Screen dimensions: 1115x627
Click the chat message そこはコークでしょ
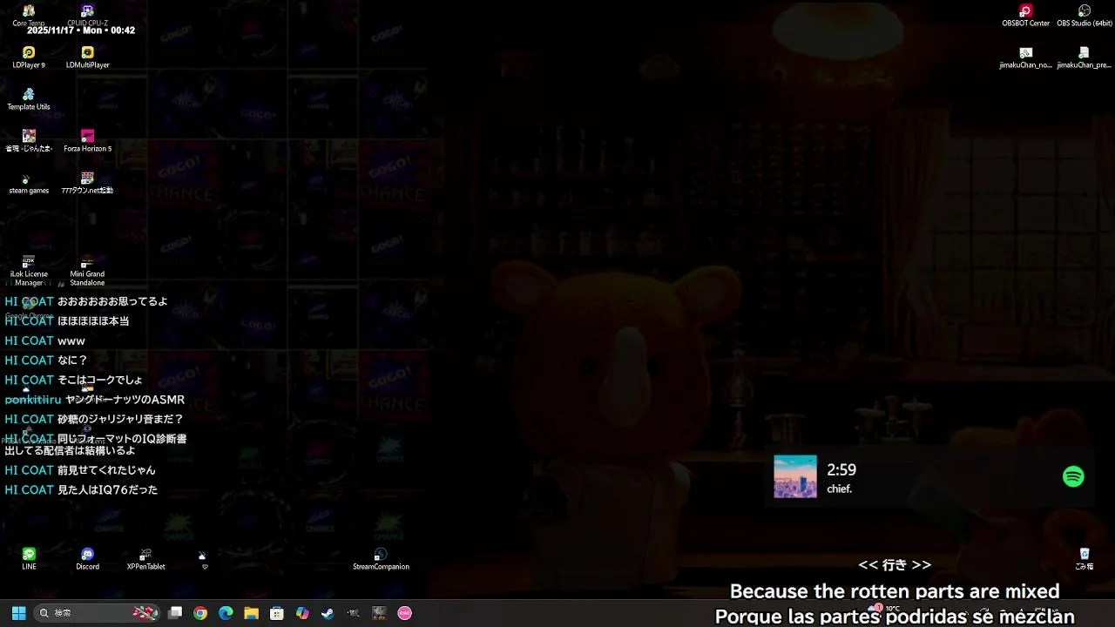(100, 381)
